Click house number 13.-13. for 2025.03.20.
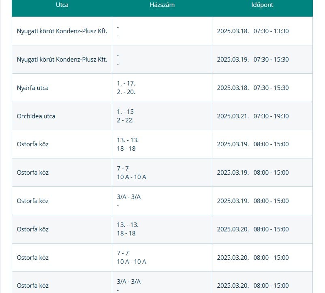 click(128, 225)
